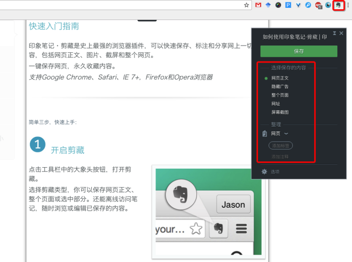This screenshot has height=262, width=352.
Task: Bookmark this page with the star icon
Action: click(x=246, y=5)
